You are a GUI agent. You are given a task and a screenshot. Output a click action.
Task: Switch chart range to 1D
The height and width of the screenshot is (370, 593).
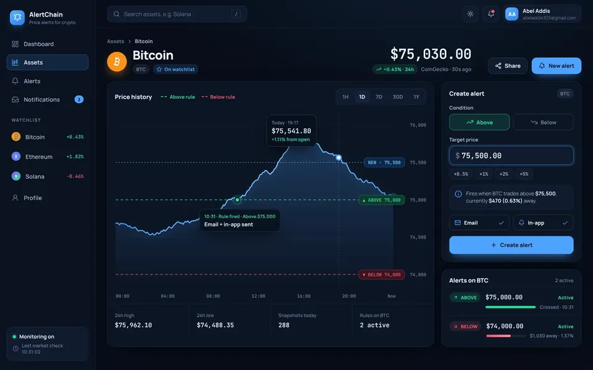(x=362, y=97)
